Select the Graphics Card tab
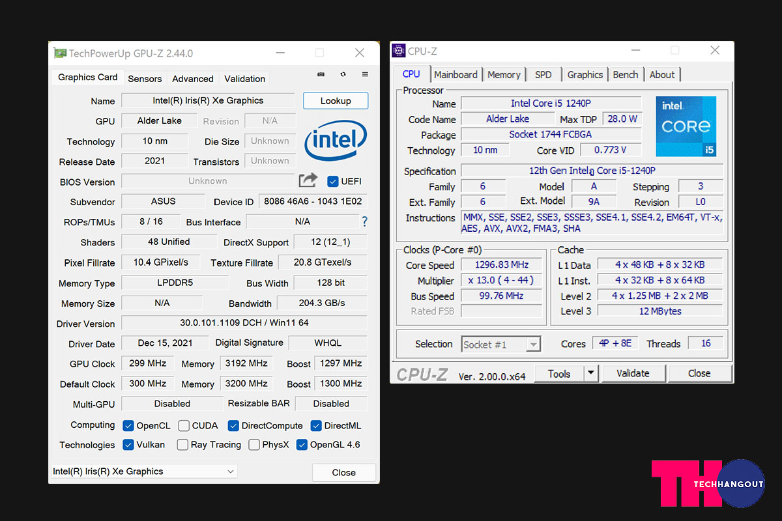The width and height of the screenshot is (782, 521). pyautogui.click(x=87, y=77)
